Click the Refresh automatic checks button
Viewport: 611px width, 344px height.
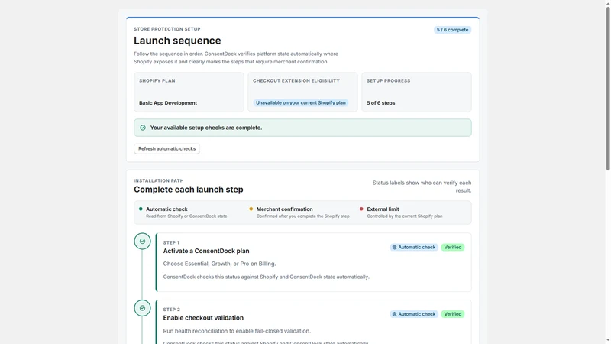[166, 148]
